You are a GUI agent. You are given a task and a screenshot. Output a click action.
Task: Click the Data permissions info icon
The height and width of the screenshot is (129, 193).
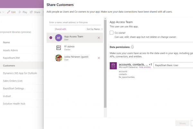pos(132,47)
